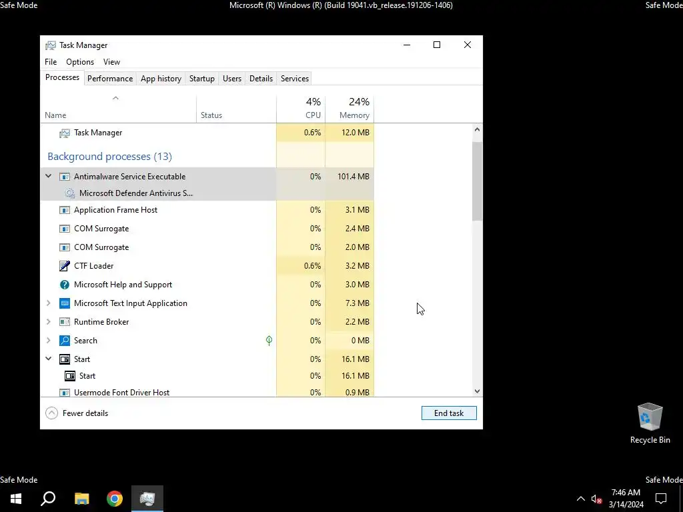Open the Options menu
Screen dimensions: 683x512
(x=80, y=62)
